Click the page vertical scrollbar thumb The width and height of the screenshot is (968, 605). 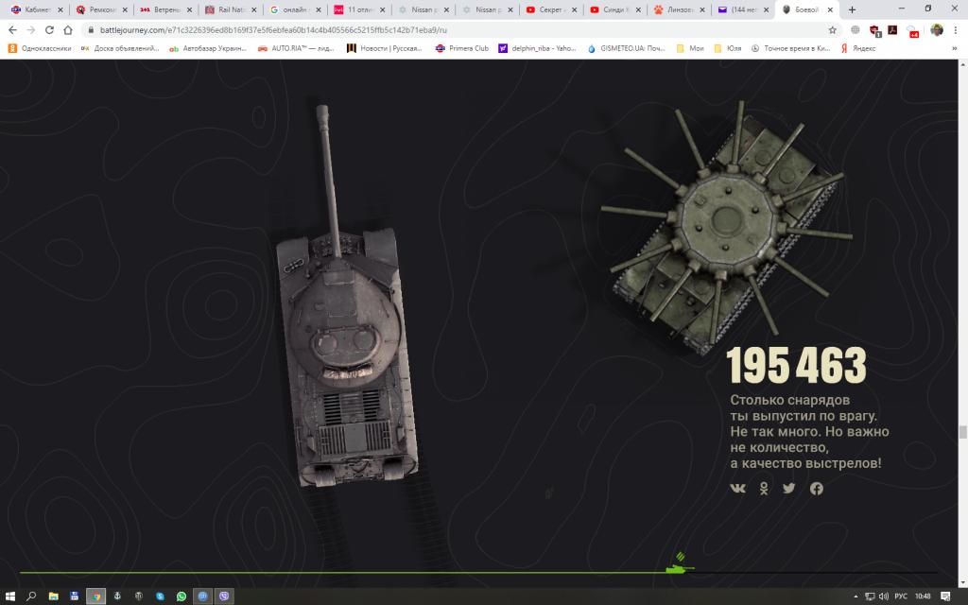click(x=962, y=432)
